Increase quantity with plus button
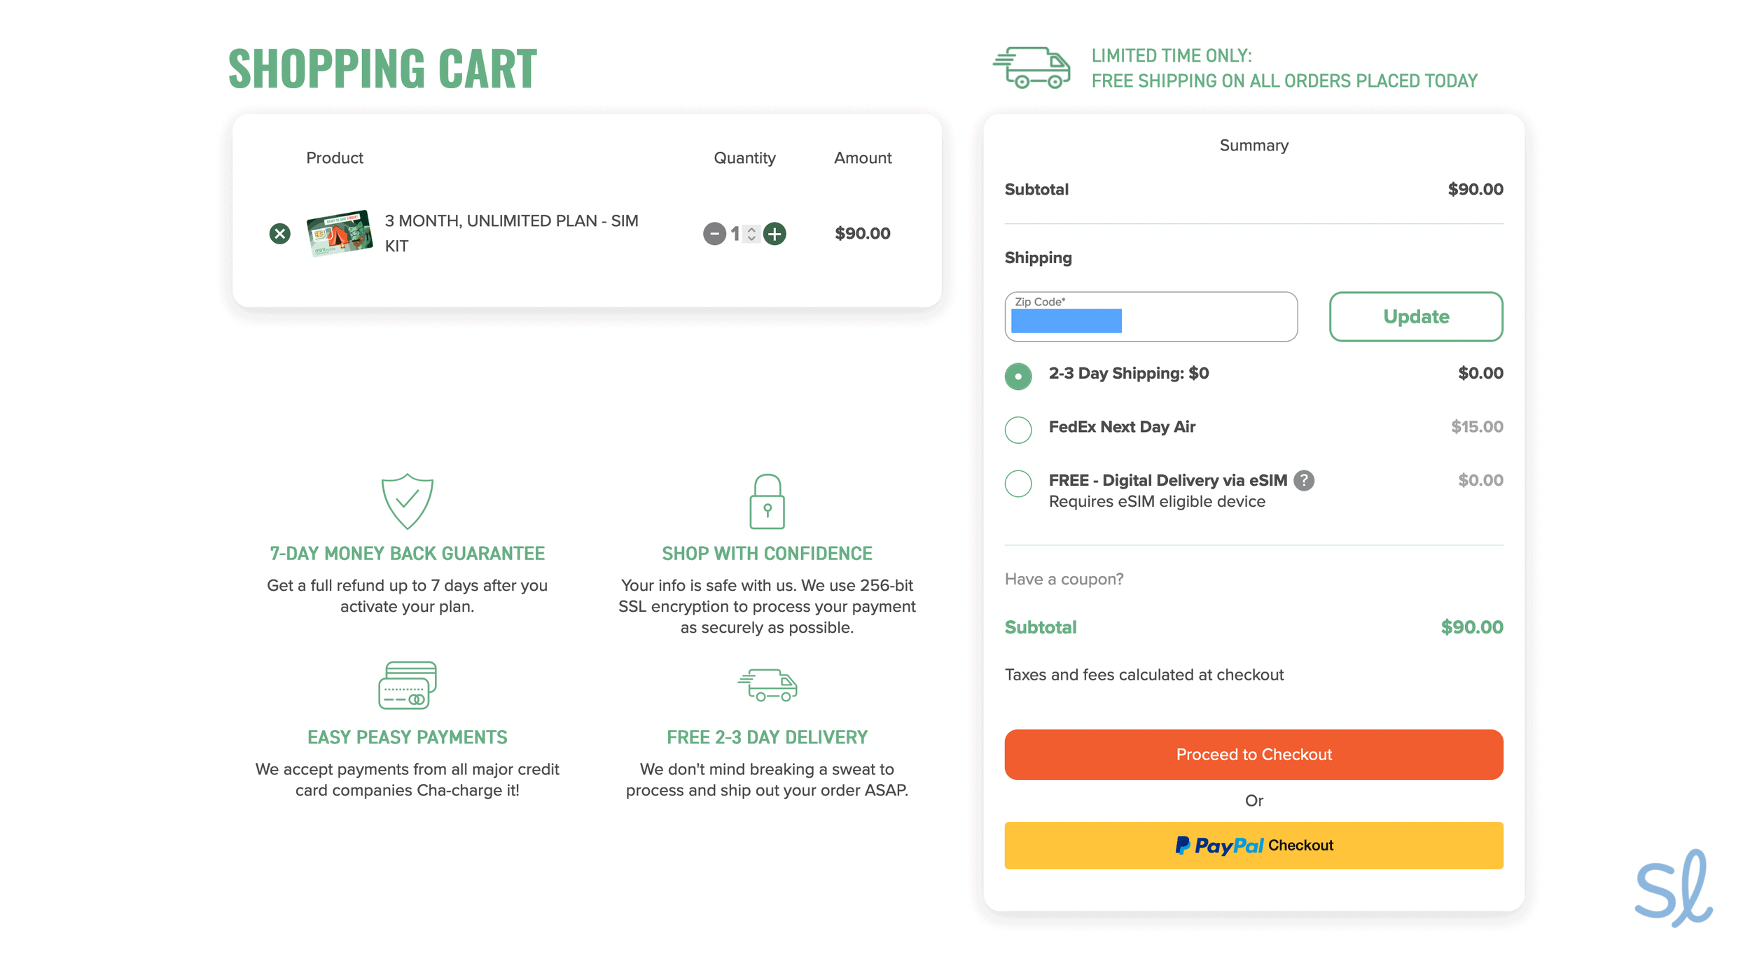1750x959 pixels. [x=775, y=233]
